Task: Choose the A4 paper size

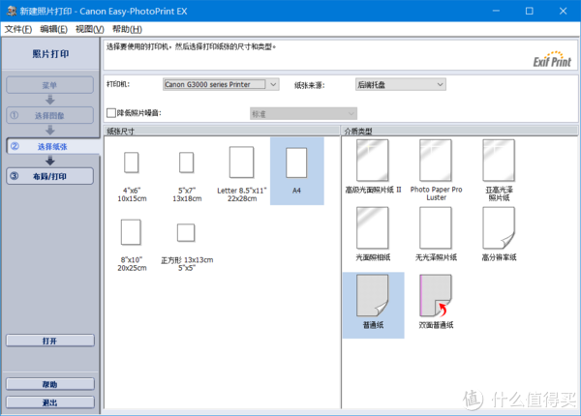Action: [x=297, y=170]
